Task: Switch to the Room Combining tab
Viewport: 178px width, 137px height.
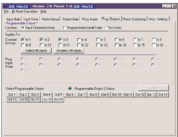Action: 134,19
